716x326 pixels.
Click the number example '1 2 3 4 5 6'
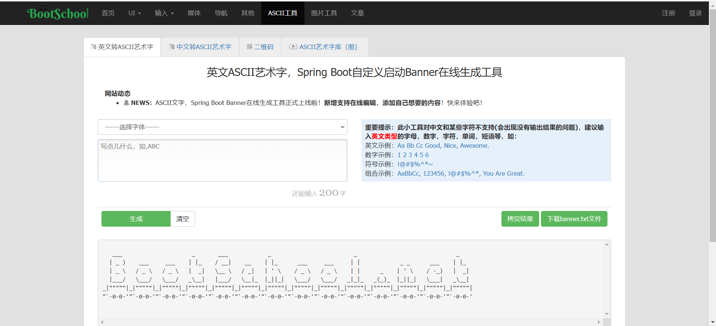click(x=413, y=155)
